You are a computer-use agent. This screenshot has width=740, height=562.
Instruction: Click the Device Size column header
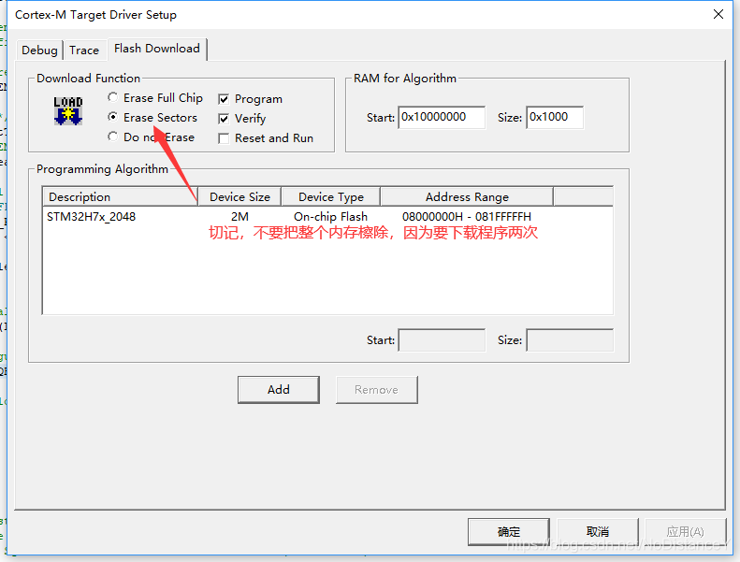239,197
